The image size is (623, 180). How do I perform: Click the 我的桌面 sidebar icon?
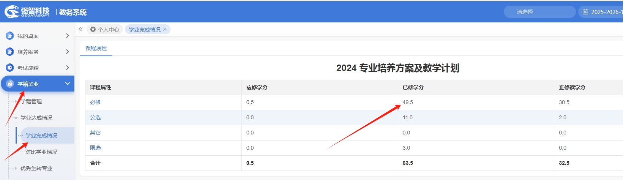(x=10, y=36)
